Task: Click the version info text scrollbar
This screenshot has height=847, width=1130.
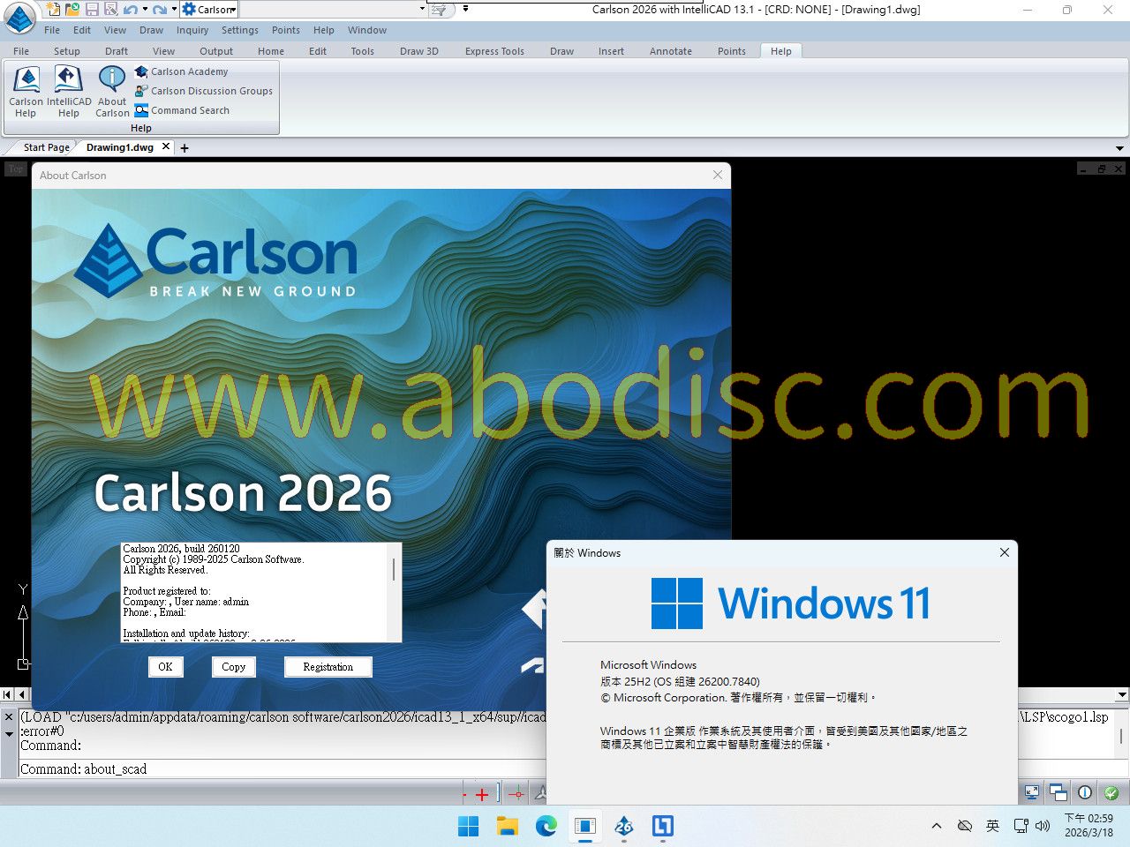Action: click(394, 569)
